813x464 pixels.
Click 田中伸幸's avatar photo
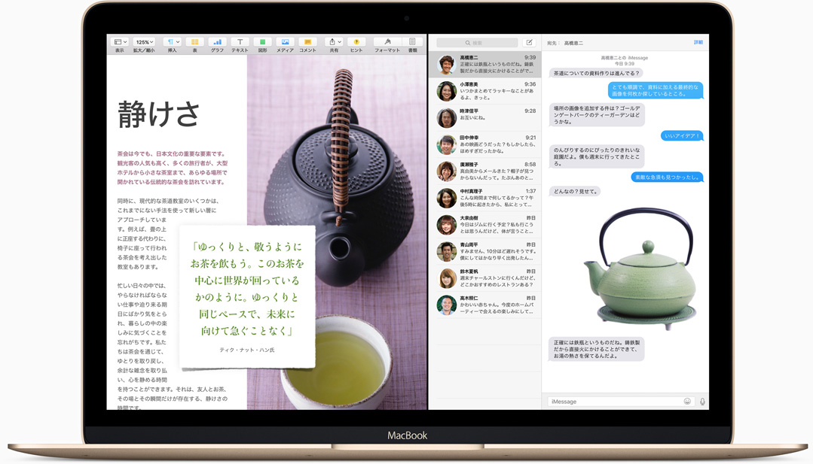[x=446, y=145]
